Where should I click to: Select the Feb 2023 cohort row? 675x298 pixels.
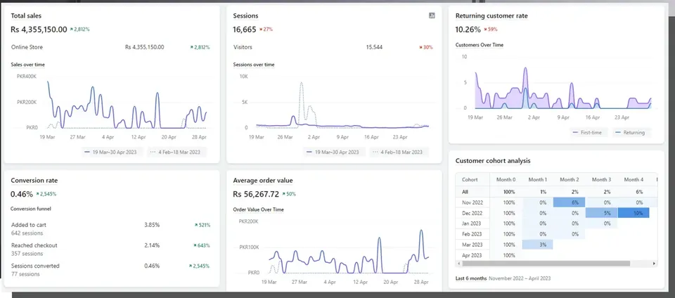tap(555, 234)
